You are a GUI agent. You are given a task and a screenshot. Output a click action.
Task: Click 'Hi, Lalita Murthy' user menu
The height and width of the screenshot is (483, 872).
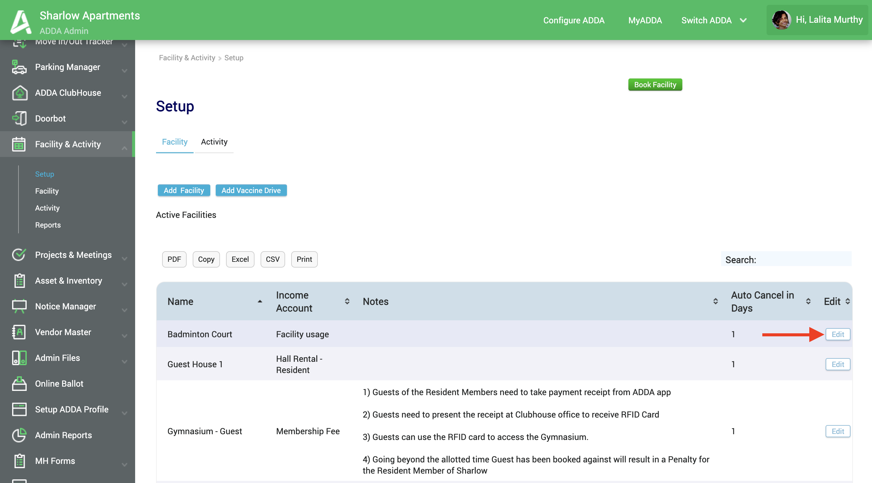pos(817,20)
